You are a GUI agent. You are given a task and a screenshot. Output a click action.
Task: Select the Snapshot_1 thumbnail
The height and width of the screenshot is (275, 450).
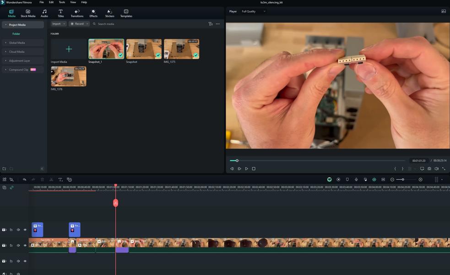[x=106, y=49]
